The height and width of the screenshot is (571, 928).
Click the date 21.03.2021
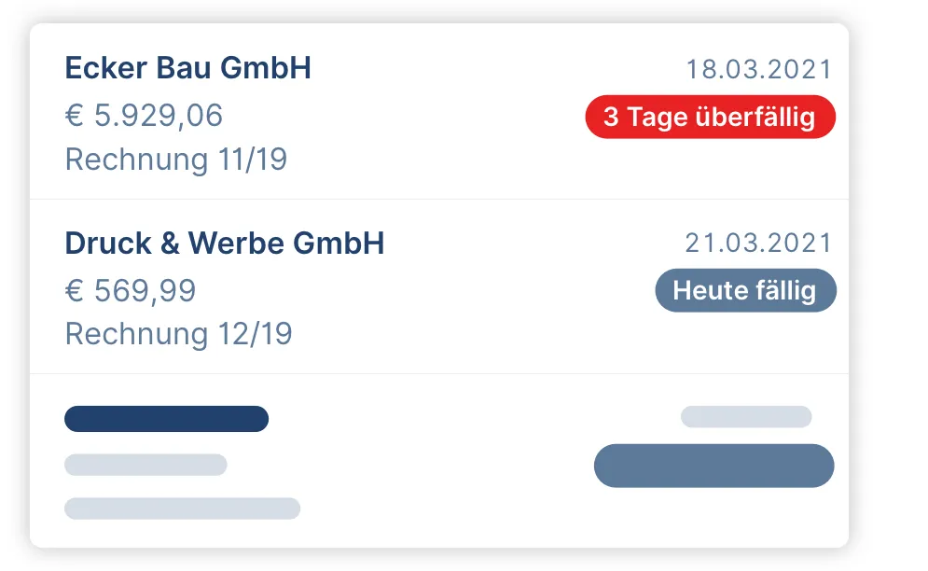pyautogui.click(x=759, y=243)
